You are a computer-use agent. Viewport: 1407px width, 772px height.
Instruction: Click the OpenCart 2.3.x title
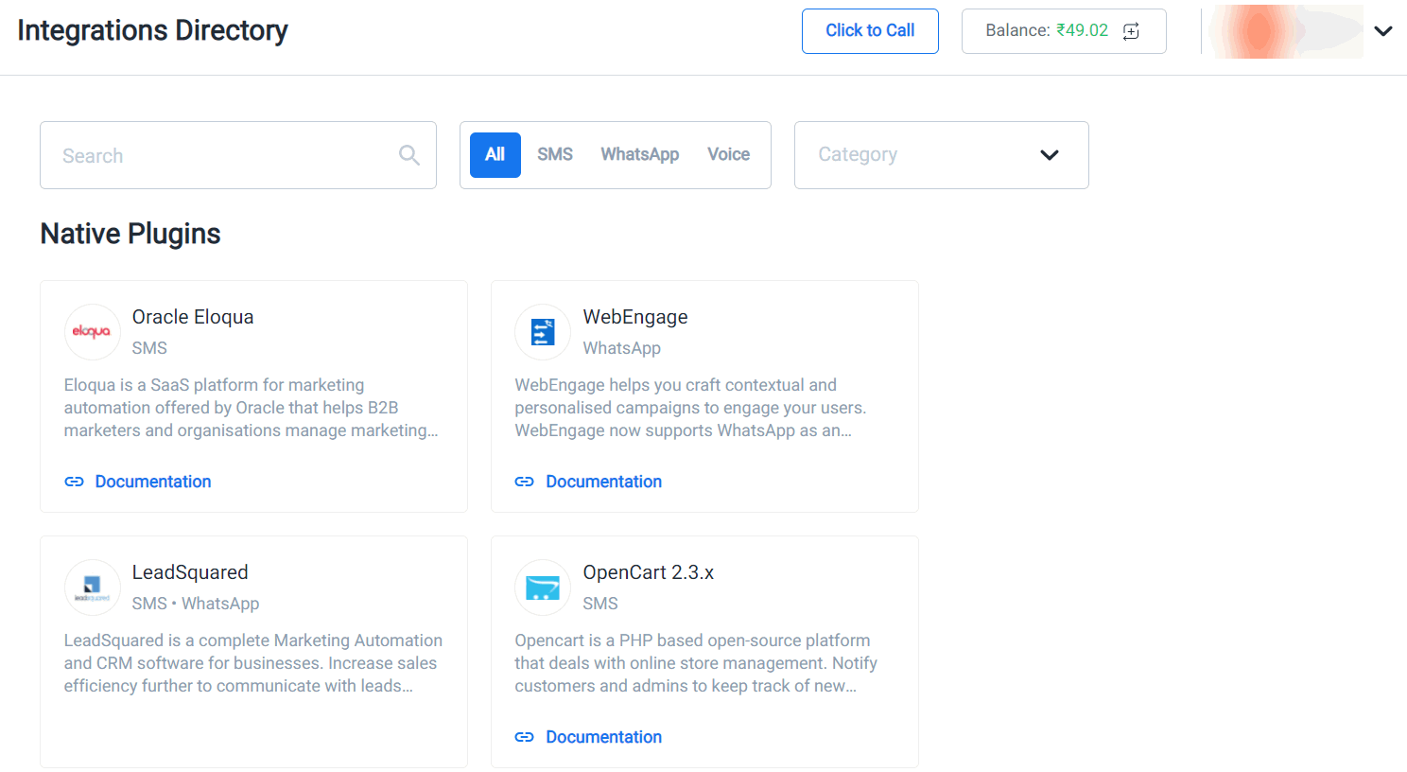[x=649, y=572]
